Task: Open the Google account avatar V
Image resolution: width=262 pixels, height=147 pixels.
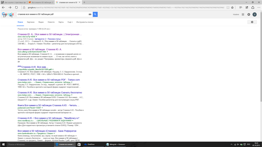Action: click(x=254, y=14)
